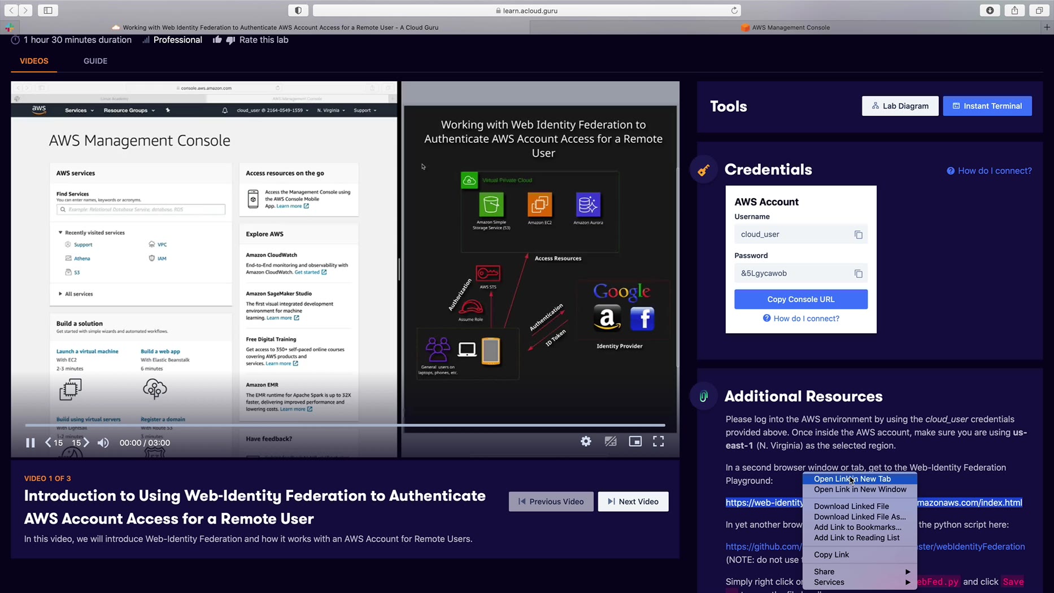The height and width of the screenshot is (593, 1054).
Task: Enable picture-in-picture mode
Action: pos(635,441)
